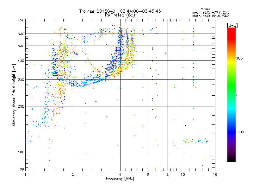Click the 16 tick label at the axis end
This screenshot has height=190, width=253.
[215, 174]
